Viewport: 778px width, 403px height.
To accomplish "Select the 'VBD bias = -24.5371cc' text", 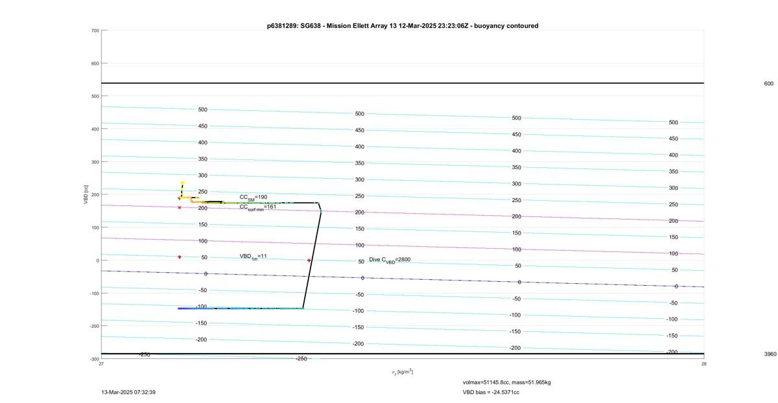I will click(491, 392).
